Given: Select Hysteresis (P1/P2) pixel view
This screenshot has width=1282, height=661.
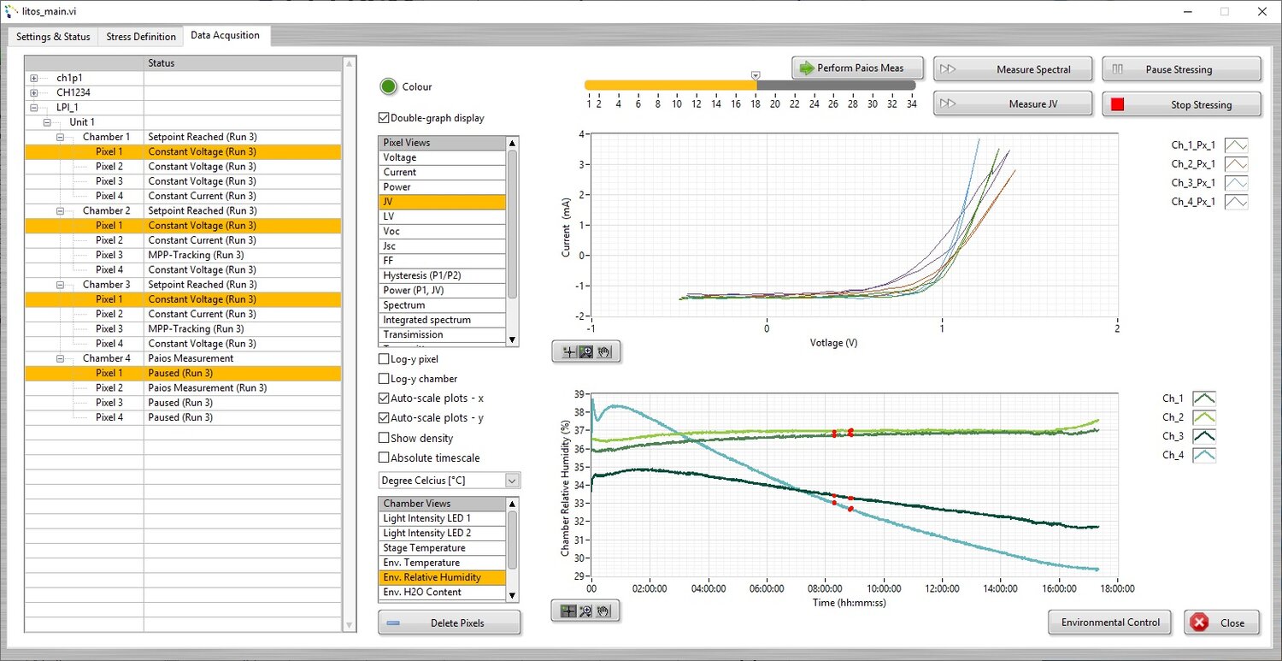Looking at the screenshot, I should click(443, 275).
